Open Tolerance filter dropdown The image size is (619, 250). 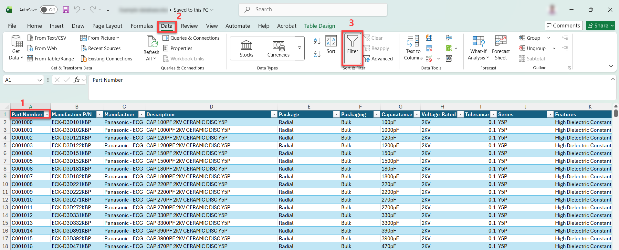tap(493, 114)
